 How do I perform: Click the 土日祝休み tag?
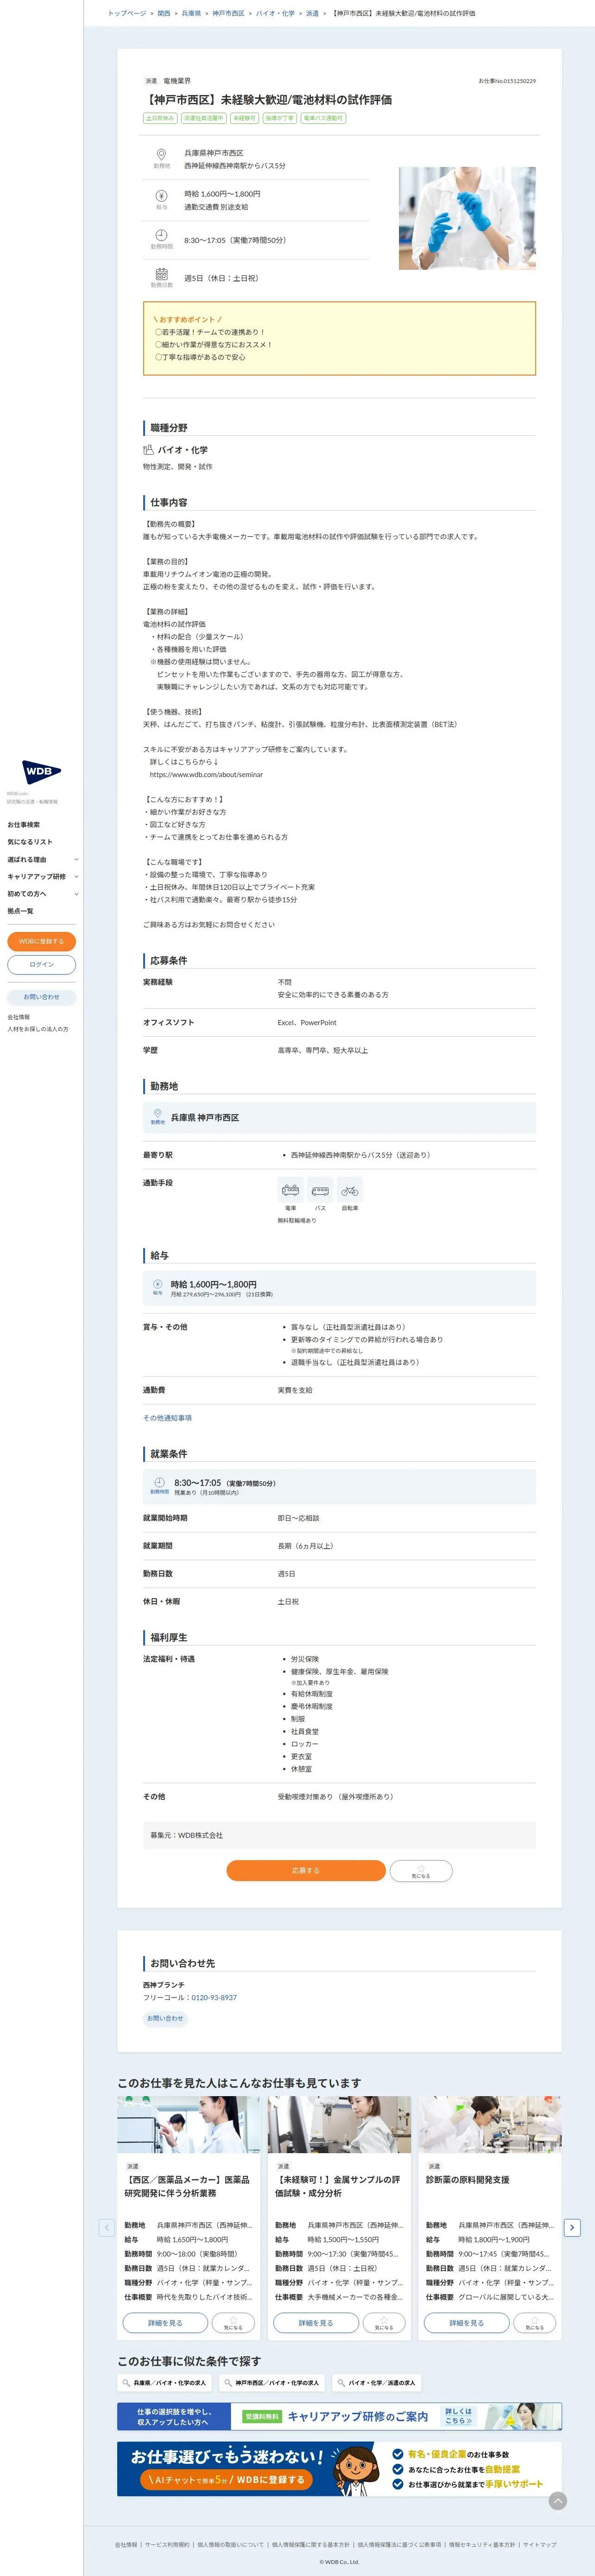click(x=160, y=118)
